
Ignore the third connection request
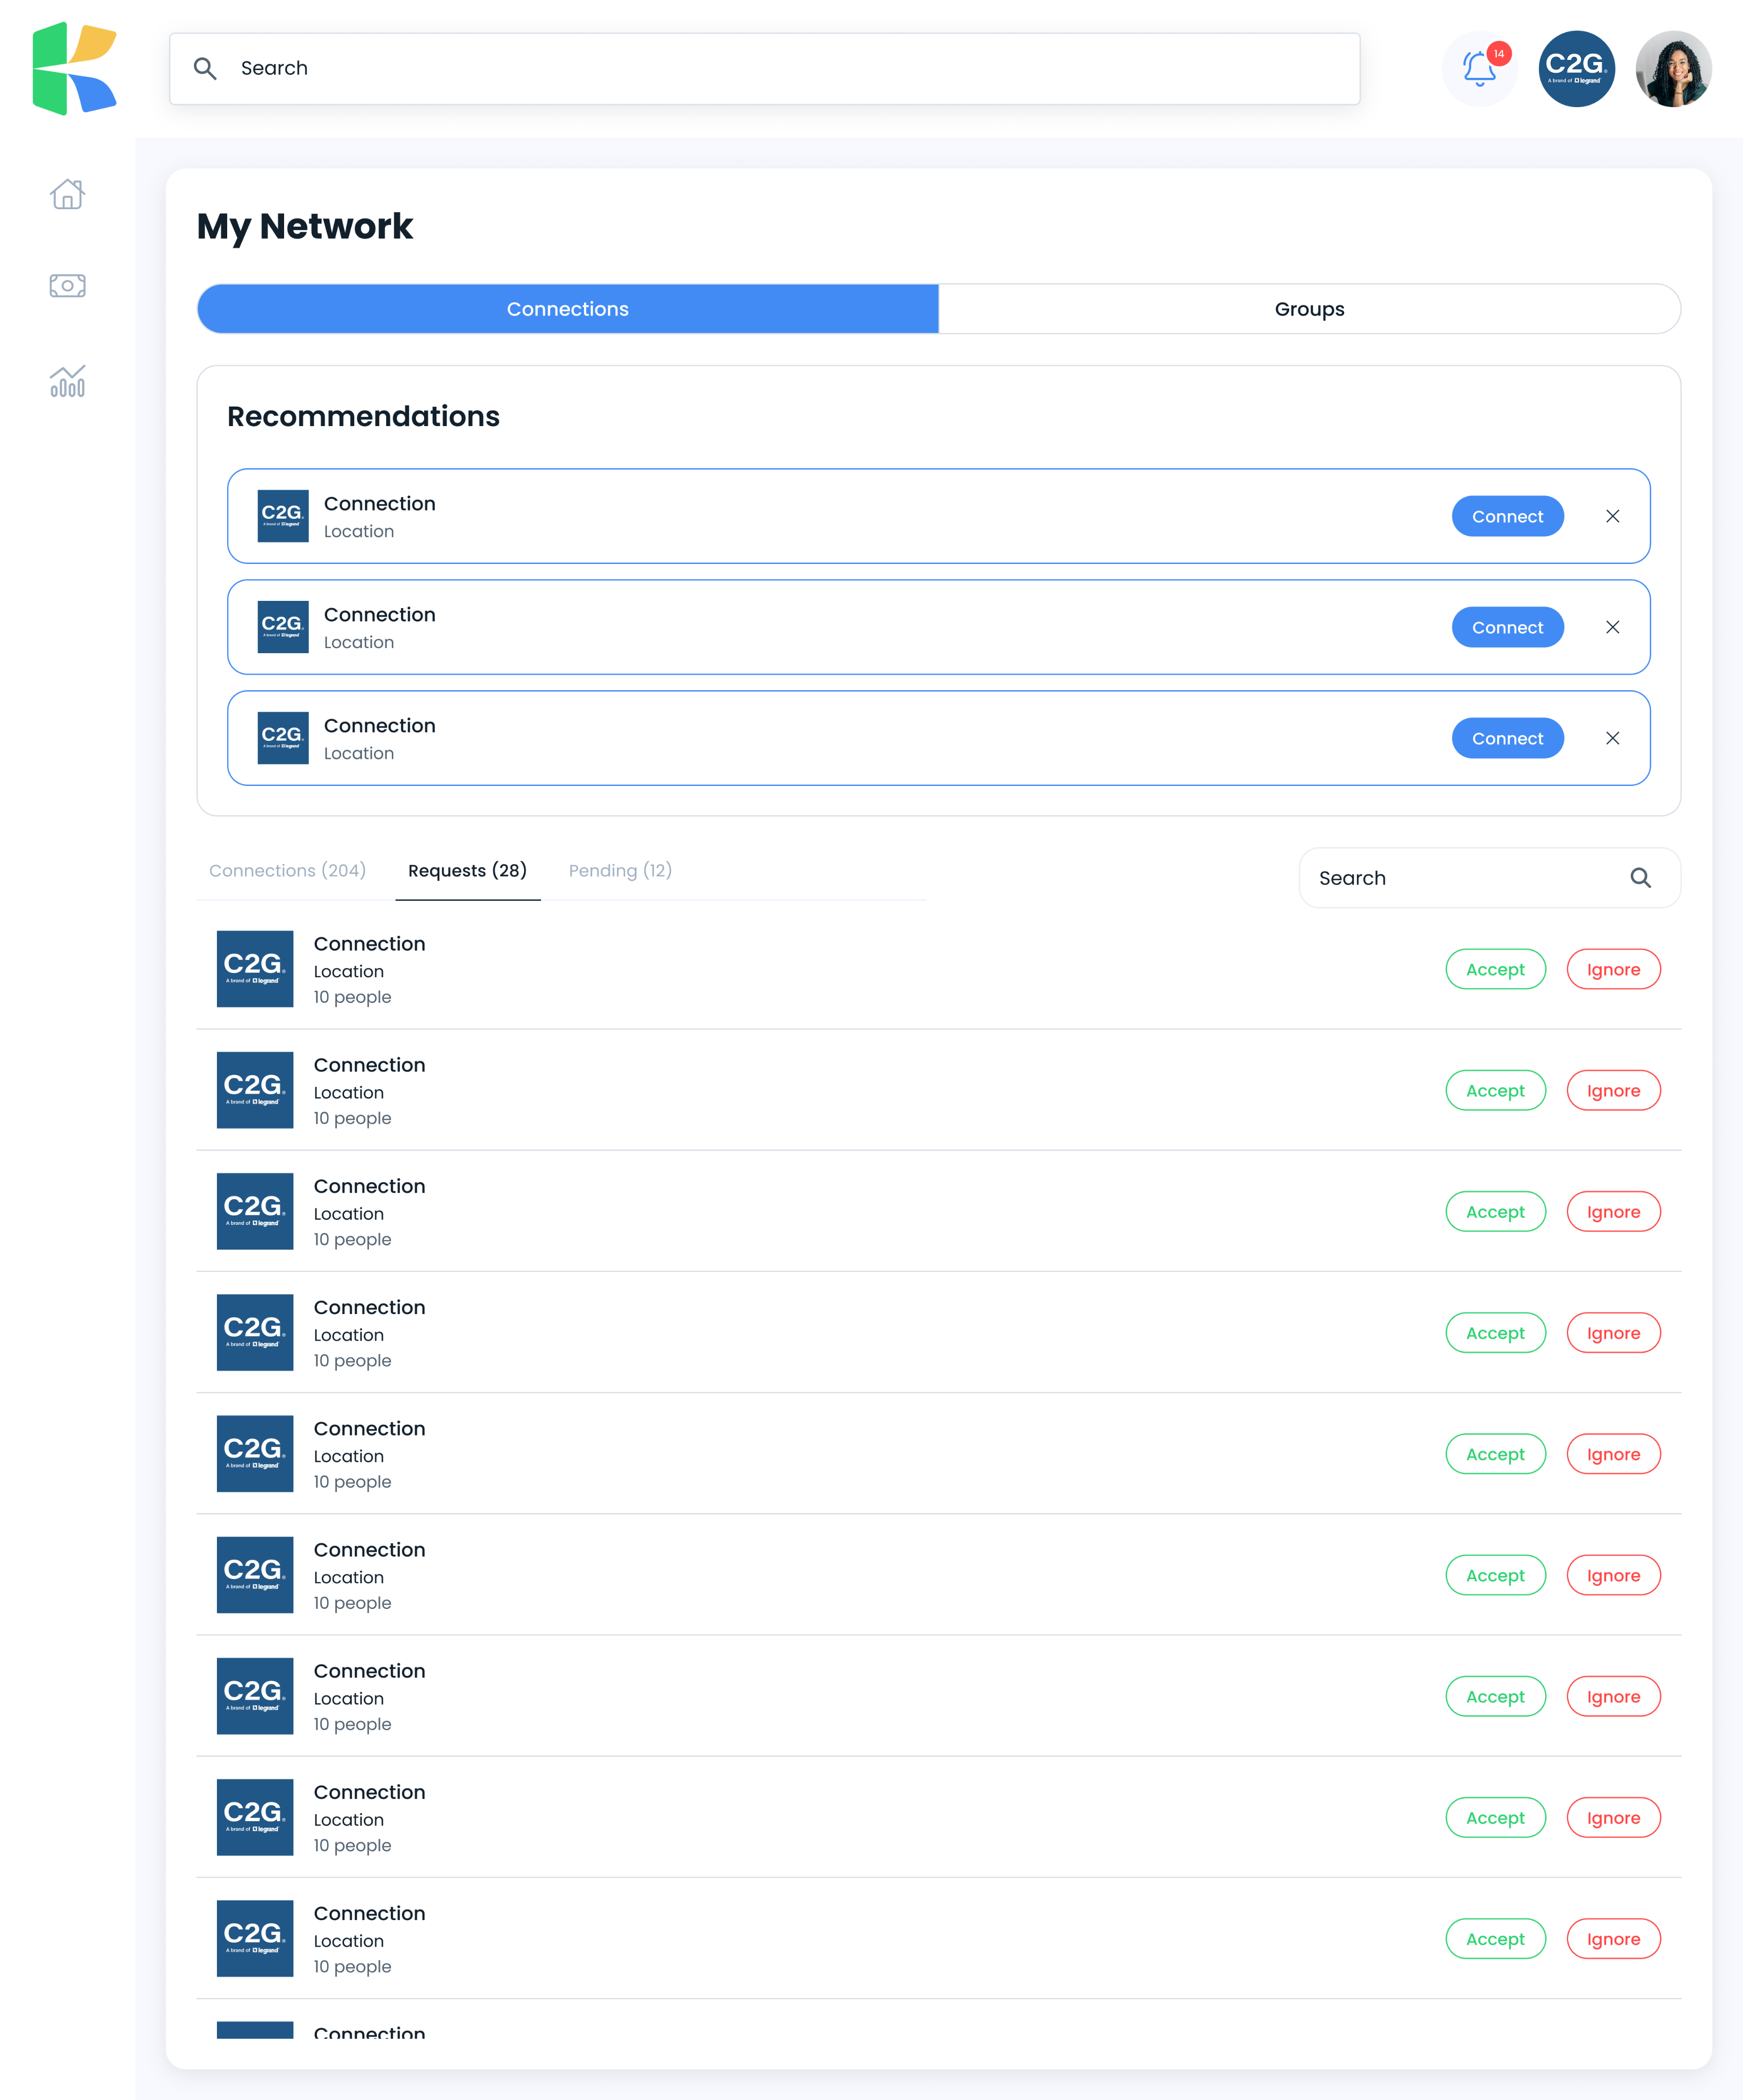click(1613, 1211)
